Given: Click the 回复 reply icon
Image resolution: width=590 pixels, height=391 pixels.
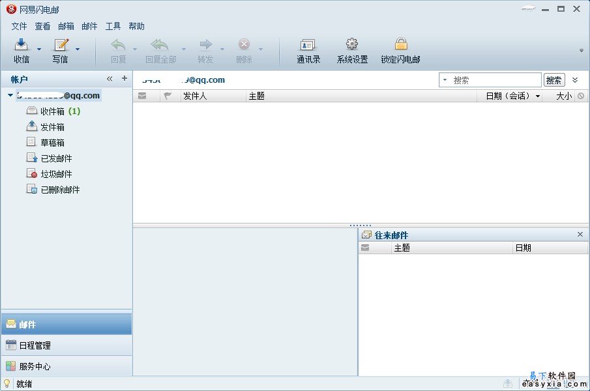Looking at the screenshot, I should [118, 45].
